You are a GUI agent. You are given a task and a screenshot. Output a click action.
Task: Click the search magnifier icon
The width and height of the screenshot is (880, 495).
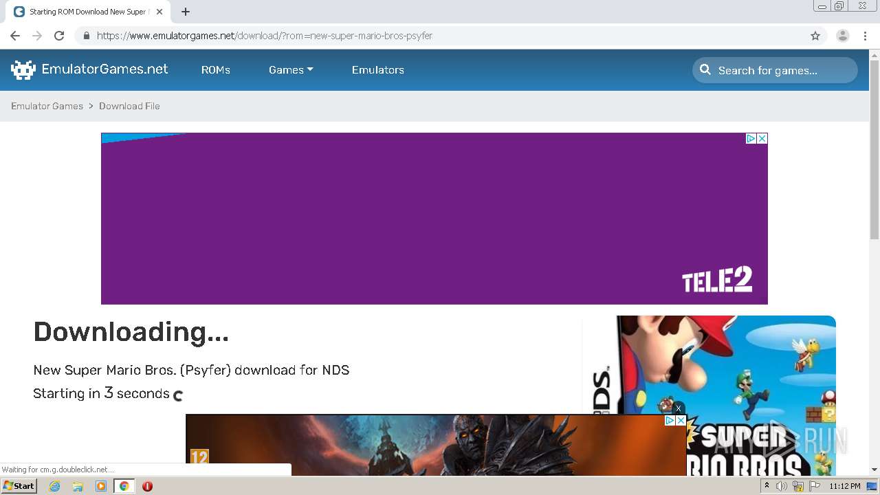[705, 69]
